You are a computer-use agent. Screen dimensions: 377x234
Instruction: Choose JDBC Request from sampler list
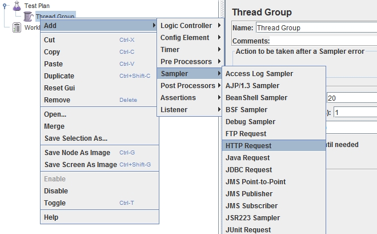tap(248, 170)
